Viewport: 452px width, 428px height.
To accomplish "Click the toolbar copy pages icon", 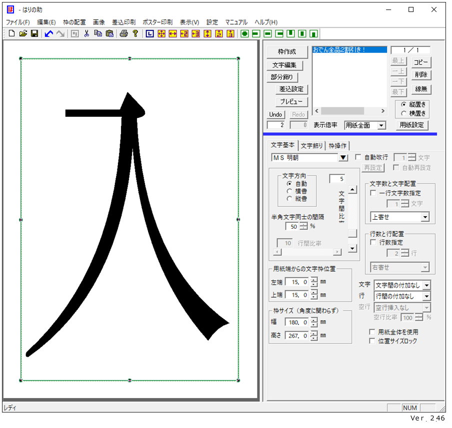I will click(98, 33).
